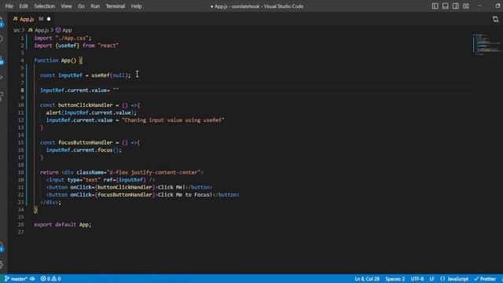The width and height of the screenshot is (503, 283).
Task: Click line number 19 in gutter
Action: (21, 172)
